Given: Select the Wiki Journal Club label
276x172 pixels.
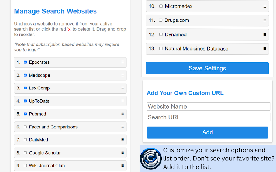Looking at the screenshot, I should (x=47, y=166).
